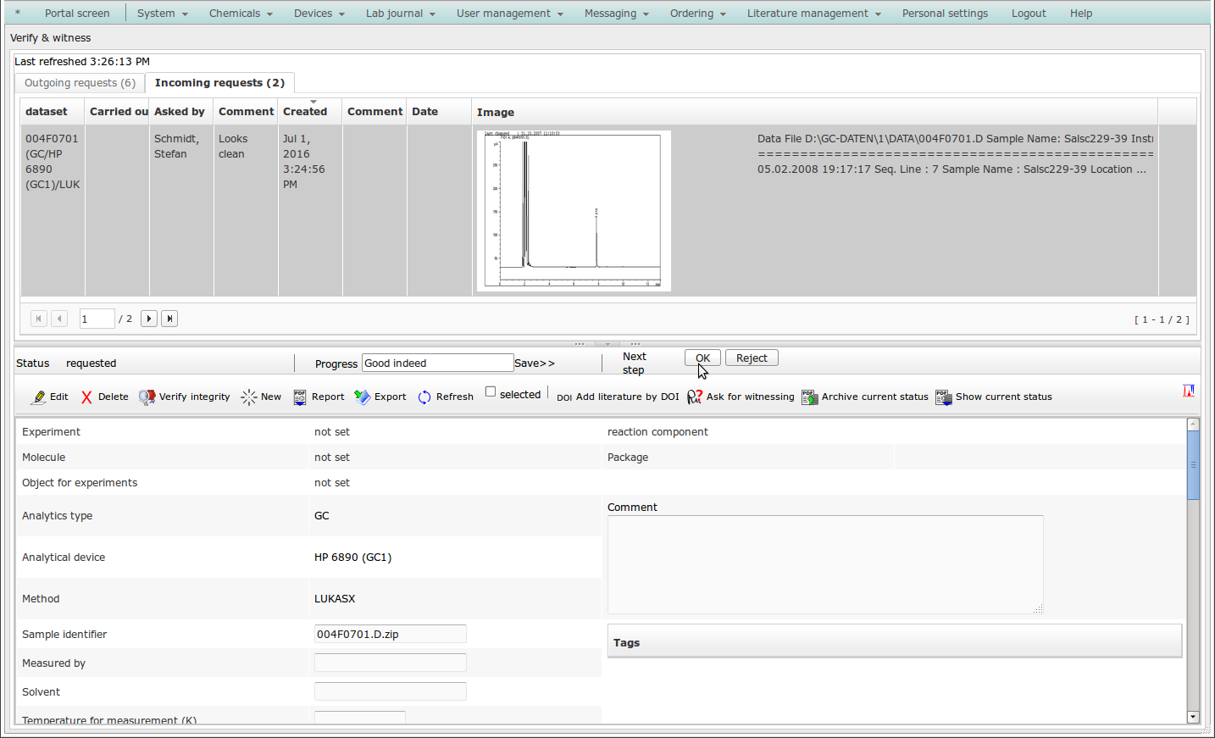Run Verify integrity from the toolbar
The image size is (1215, 738).
point(147,397)
